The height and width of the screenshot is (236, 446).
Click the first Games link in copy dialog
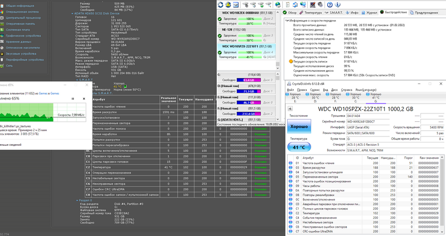(43, 94)
